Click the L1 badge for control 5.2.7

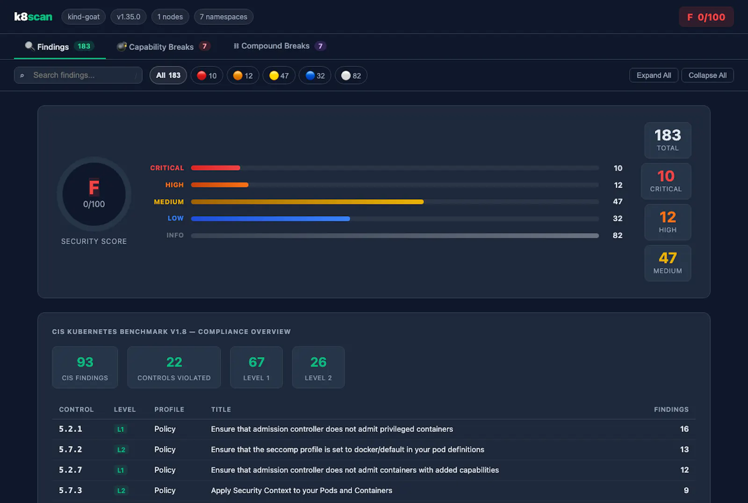[121, 470]
